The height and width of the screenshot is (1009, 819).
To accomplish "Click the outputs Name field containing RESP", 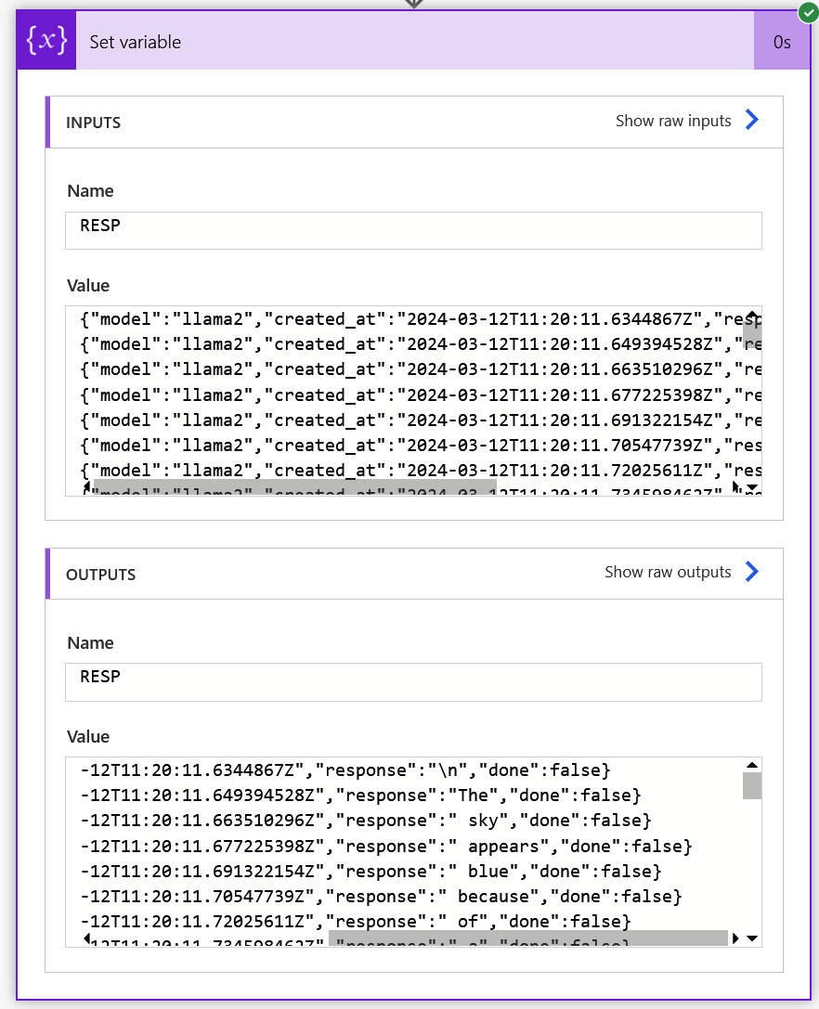I will (413, 682).
